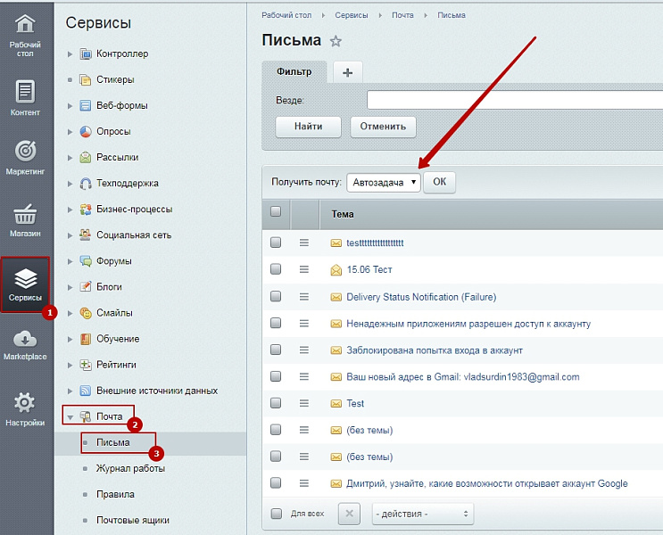Tick the select-all checkbox in table header
This screenshot has width=663, height=535.
coord(276,212)
